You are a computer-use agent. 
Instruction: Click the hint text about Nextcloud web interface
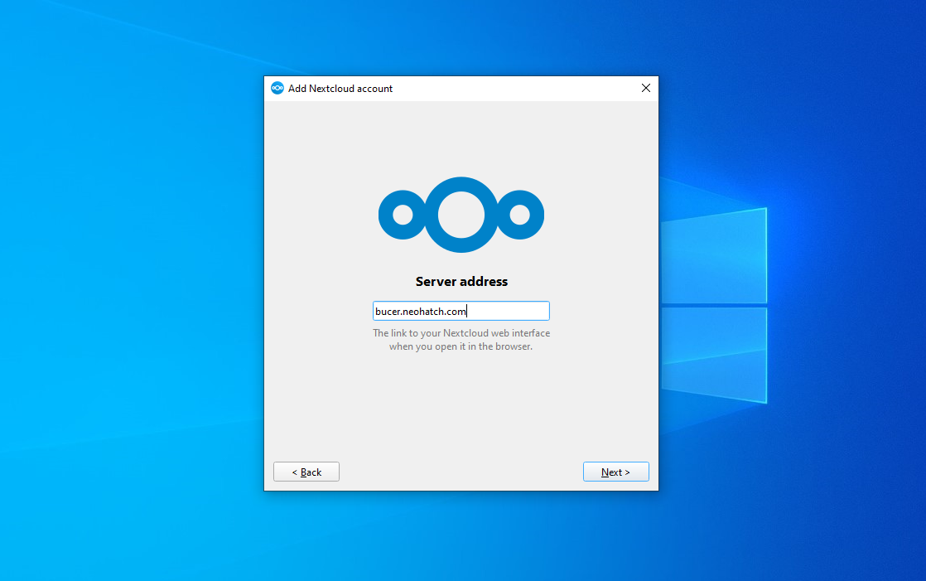(x=461, y=340)
